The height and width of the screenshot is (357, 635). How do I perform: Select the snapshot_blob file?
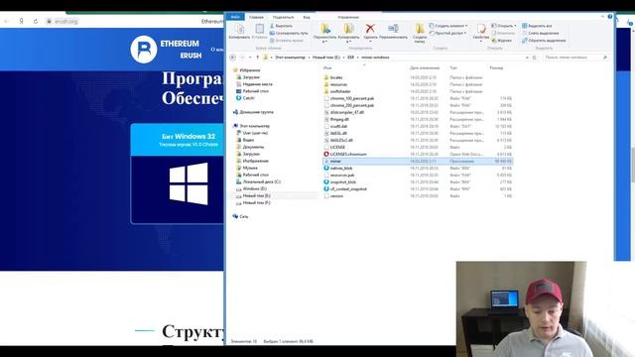coord(342,182)
